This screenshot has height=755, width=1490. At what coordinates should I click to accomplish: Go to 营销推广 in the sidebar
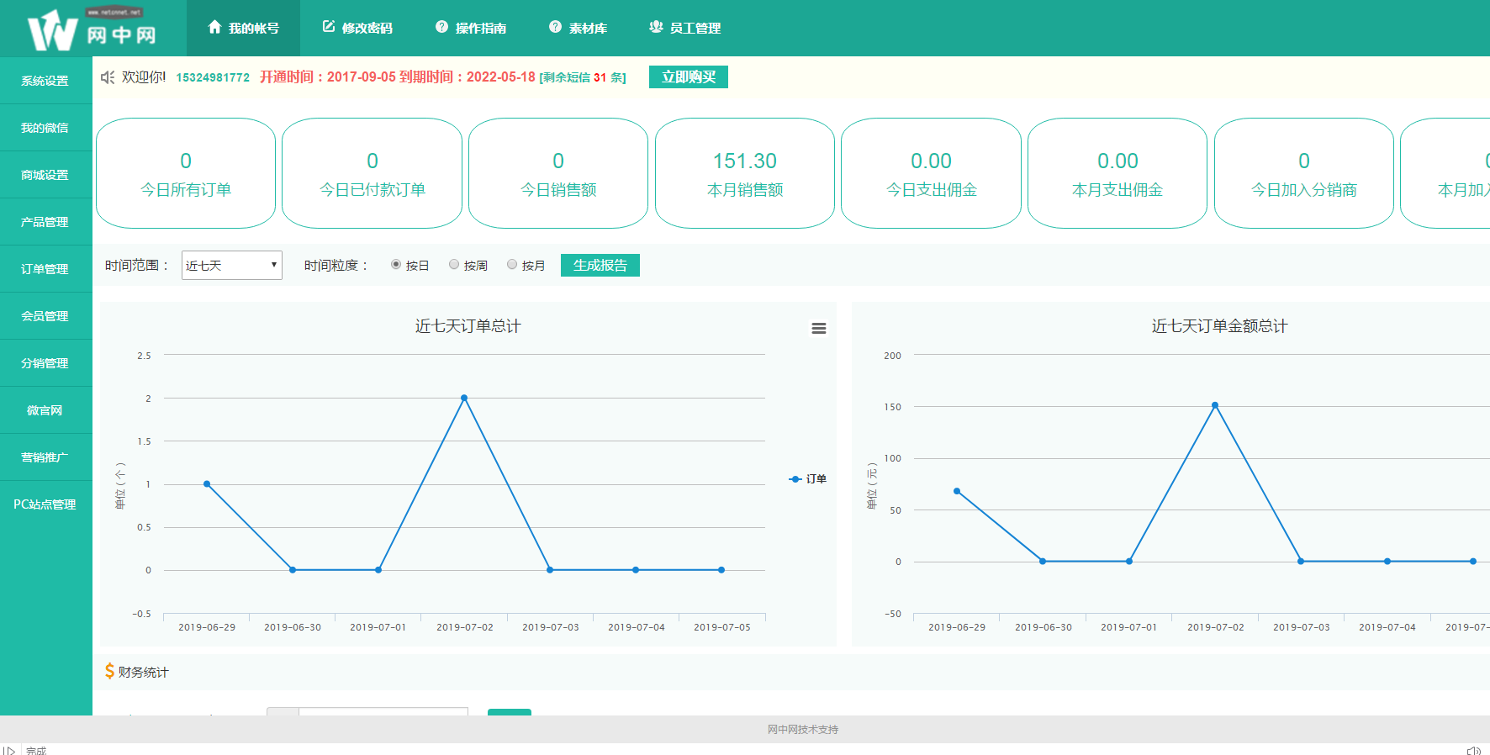click(x=45, y=457)
